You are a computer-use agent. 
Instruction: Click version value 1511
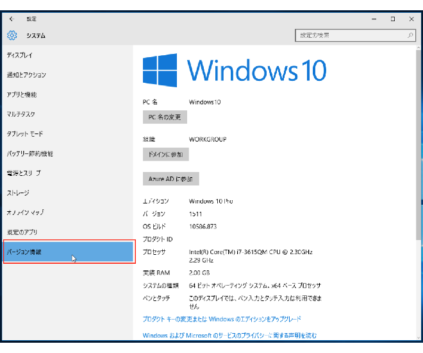click(x=195, y=214)
